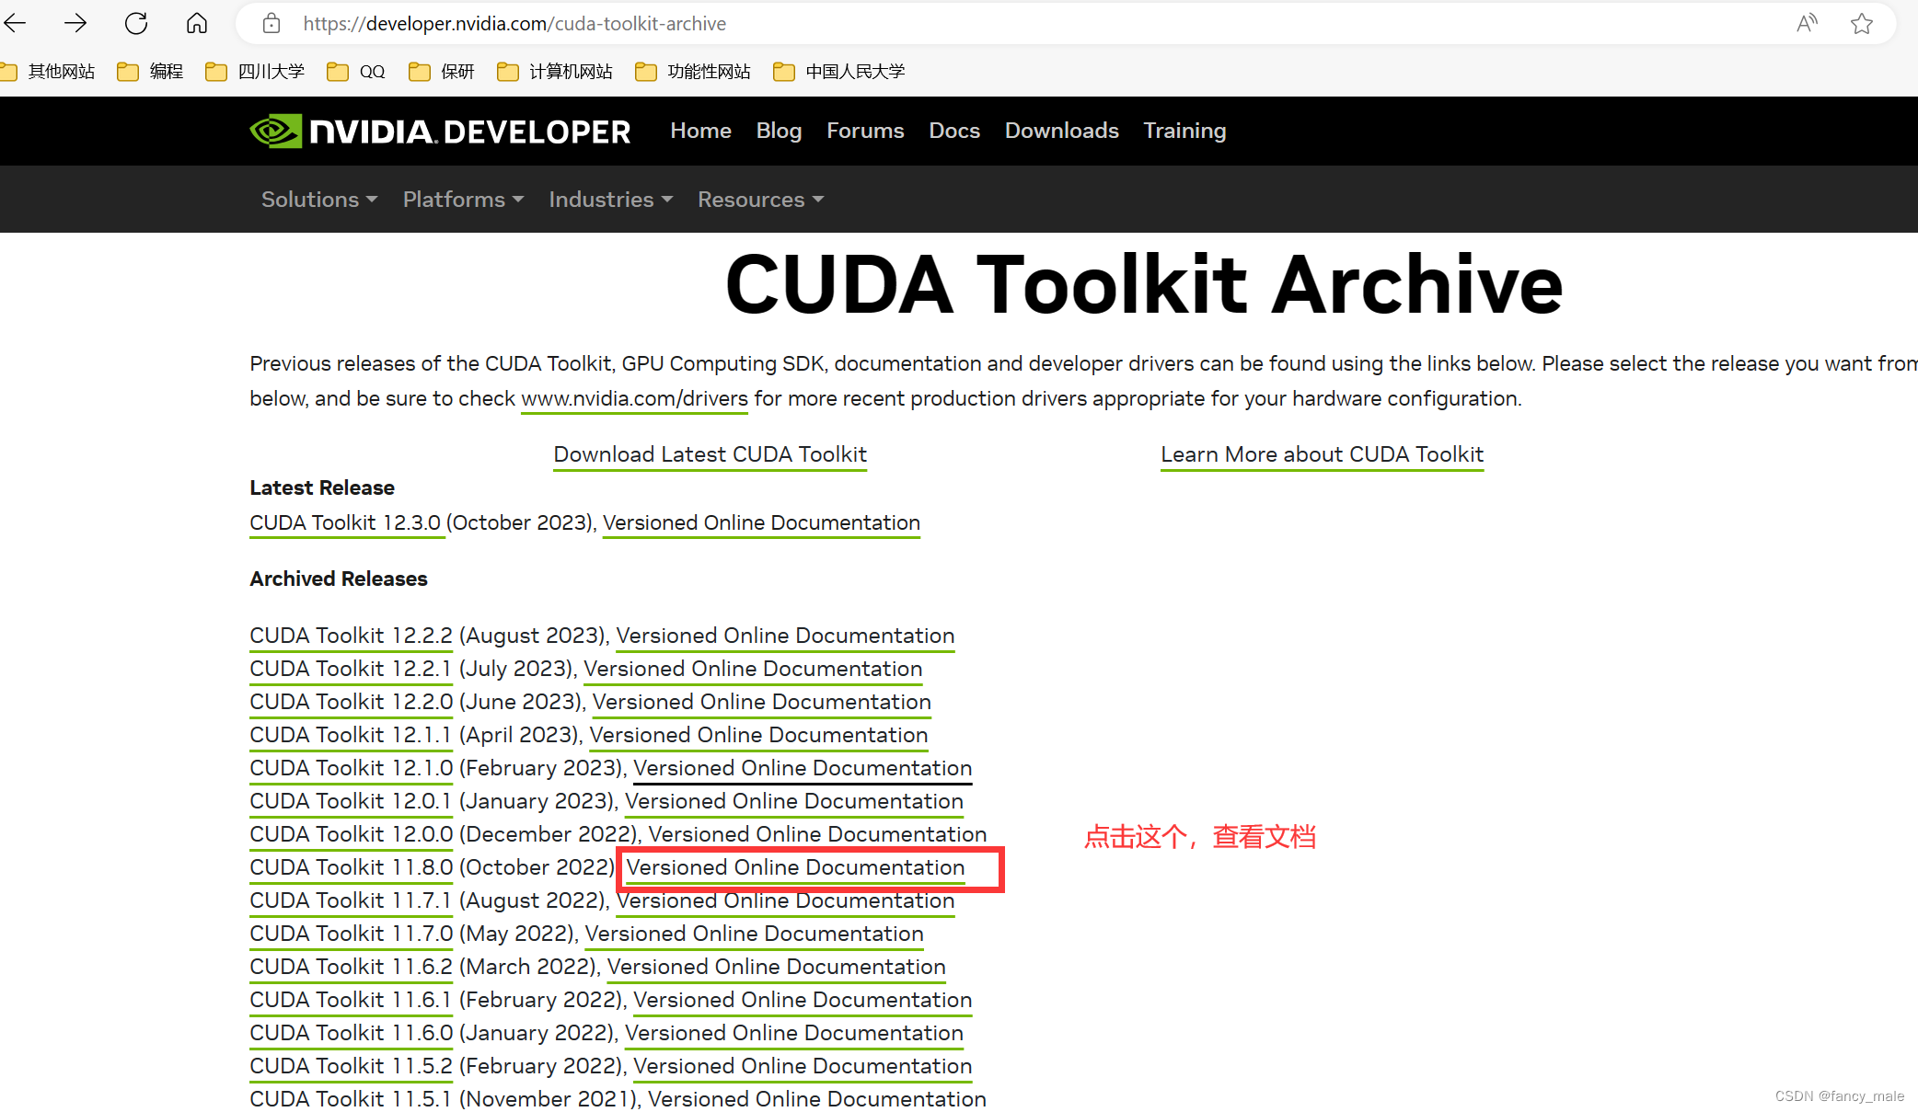Screen dimensions: 1918x1112
Task: Go to browser home page icon
Action: pyautogui.click(x=197, y=23)
